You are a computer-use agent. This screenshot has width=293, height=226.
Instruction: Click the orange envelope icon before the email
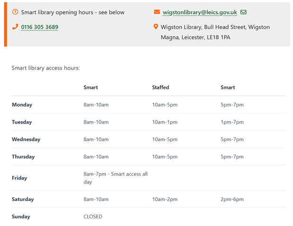[157, 12]
